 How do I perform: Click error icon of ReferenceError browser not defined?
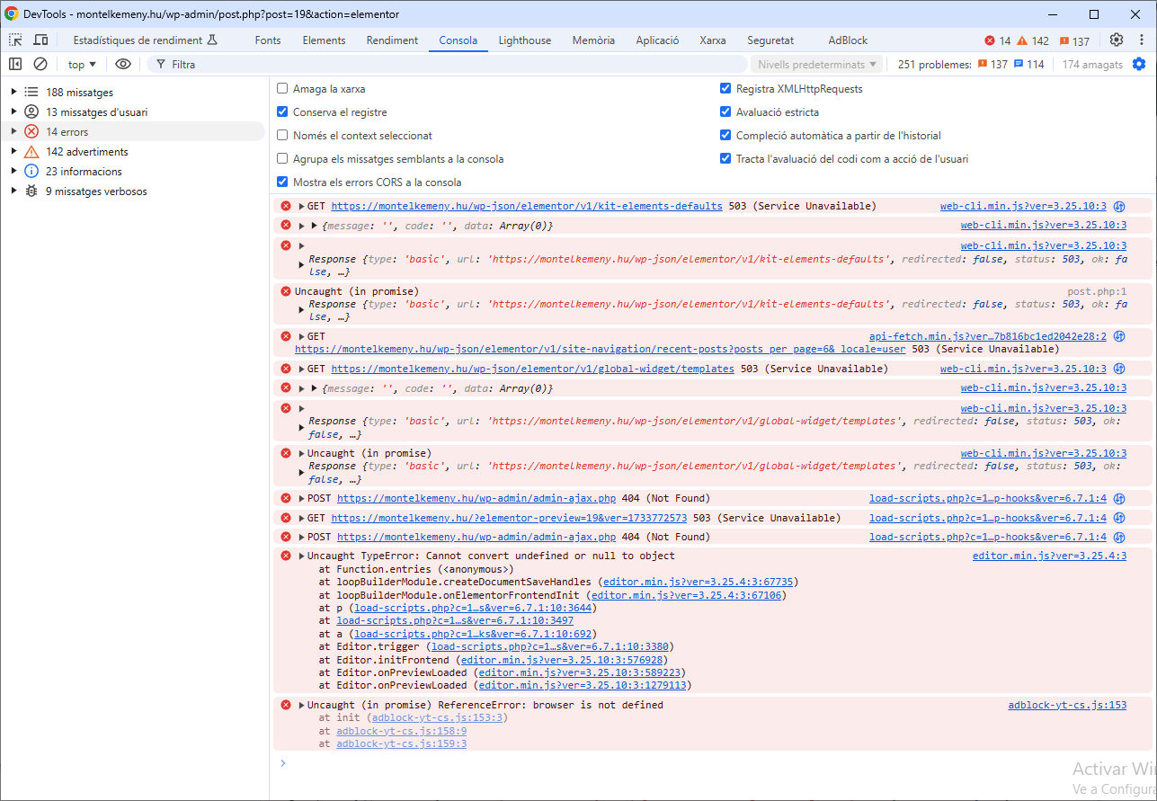(x=286, y=705)
